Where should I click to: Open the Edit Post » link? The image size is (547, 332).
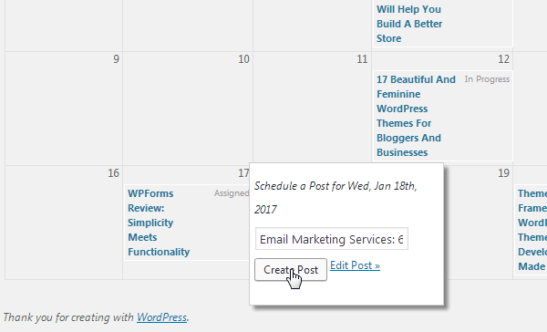point(355,265)
